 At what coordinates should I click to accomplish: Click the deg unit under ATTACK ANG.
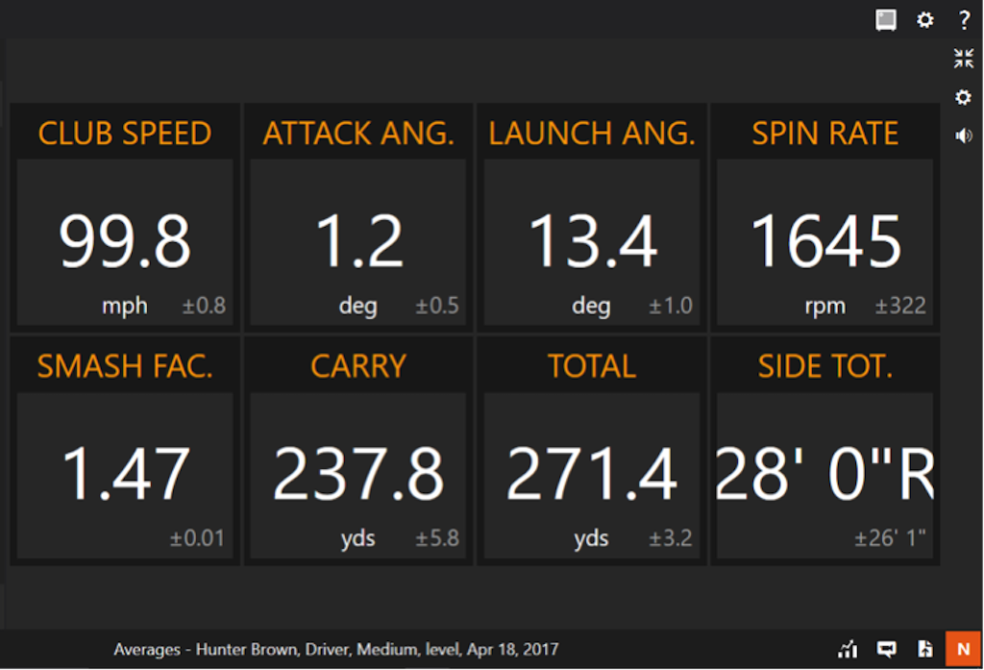click(358, 307)
